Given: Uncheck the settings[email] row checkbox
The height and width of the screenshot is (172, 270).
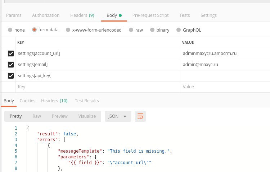Looking at the screenshot, I should (x=11, y=65).
